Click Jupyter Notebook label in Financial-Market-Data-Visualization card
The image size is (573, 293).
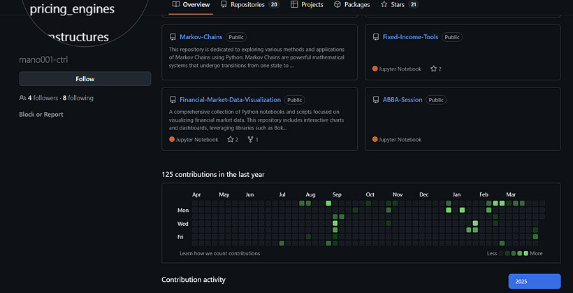click(x=197, y=139)
